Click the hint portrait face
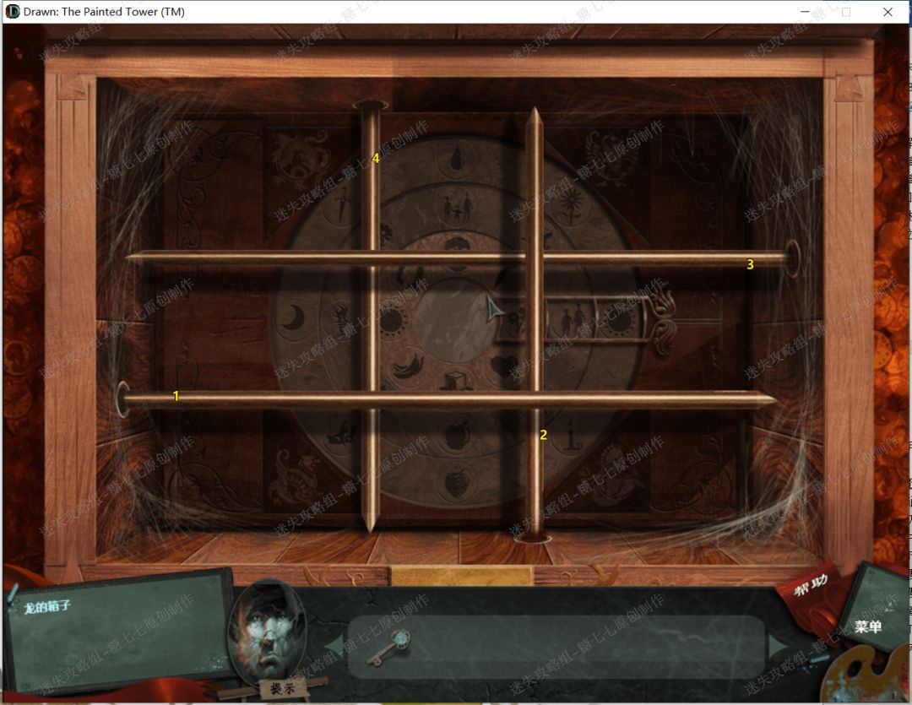The image size is (912, 705). tap(269, 631)
